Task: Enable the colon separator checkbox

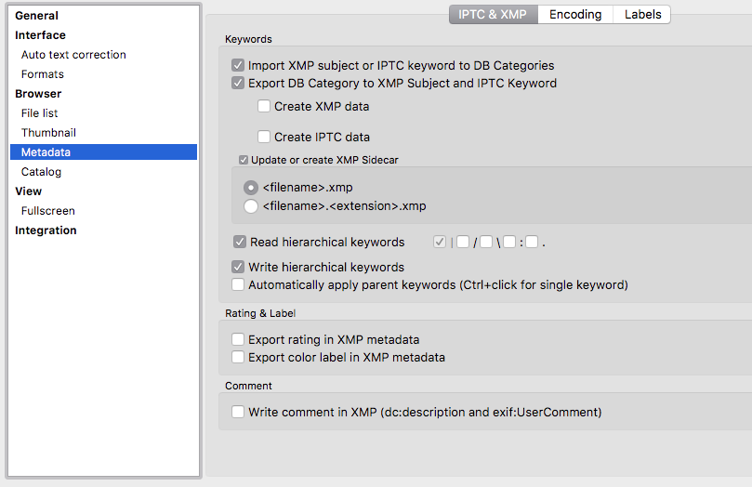Action: click(x=509, y=243)
